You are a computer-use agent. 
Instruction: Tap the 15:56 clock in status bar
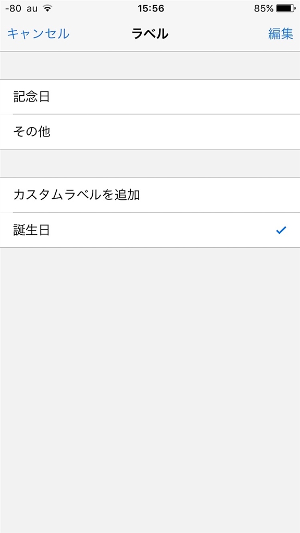[151, 8]
